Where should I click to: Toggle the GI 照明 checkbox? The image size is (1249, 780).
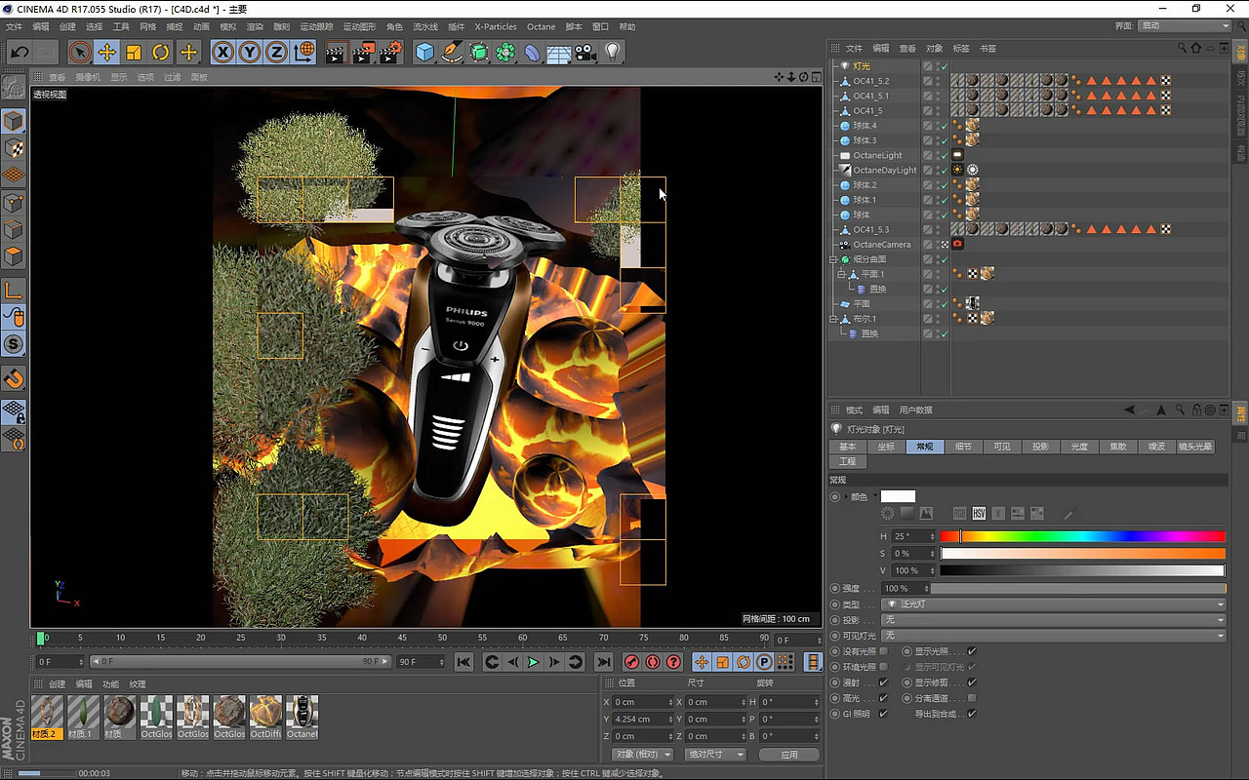(x=884, y=714)
